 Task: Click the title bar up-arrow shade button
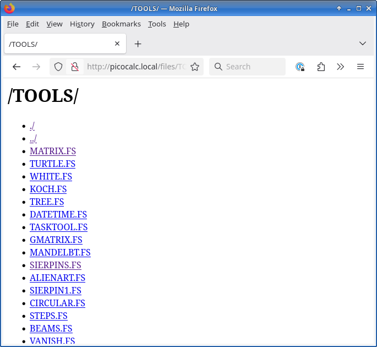339,8
